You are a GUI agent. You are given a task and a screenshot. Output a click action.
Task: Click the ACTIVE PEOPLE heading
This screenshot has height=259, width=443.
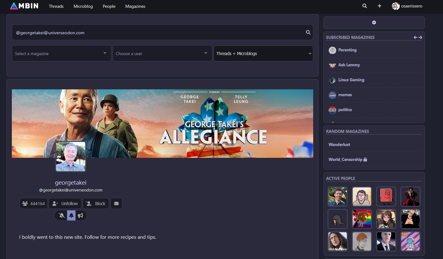click(341, 178)
